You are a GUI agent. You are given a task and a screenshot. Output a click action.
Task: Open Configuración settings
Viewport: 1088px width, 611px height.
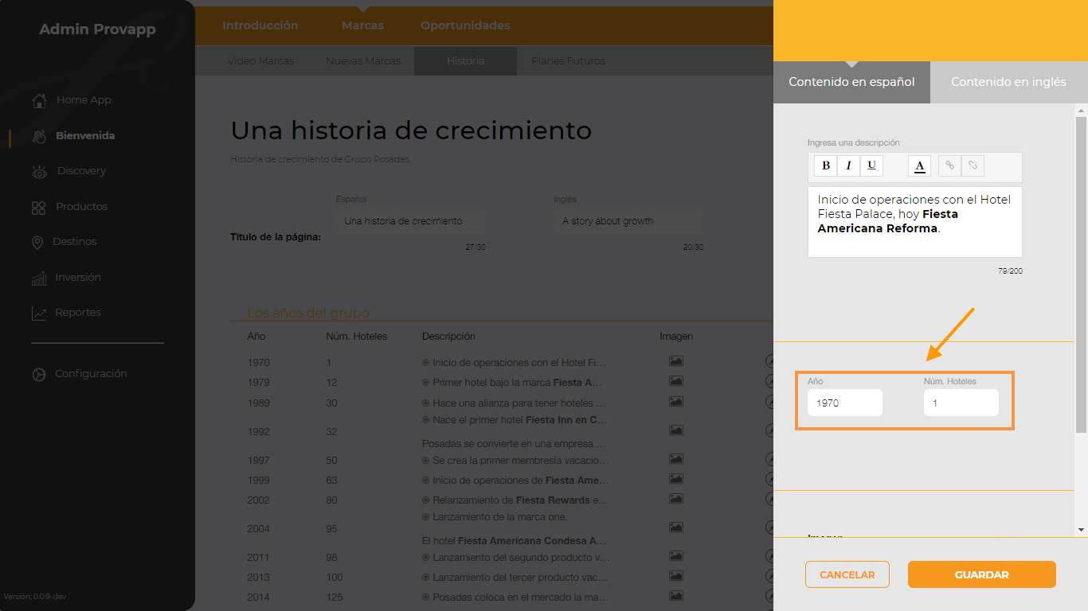point(79,374)
